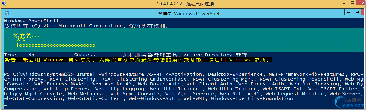Click the Install-WindowsFeature command text
366x110 pixels.
pos(111,74)
